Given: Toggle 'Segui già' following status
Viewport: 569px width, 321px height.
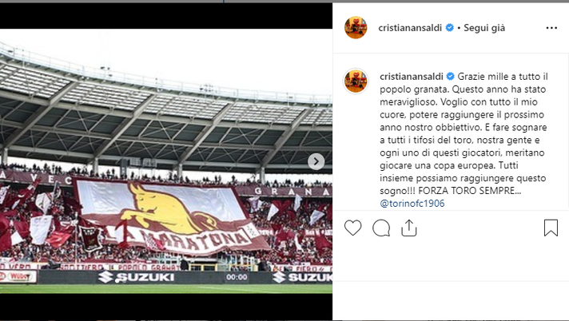Looking at the screenshot, I should pos(484,28).
